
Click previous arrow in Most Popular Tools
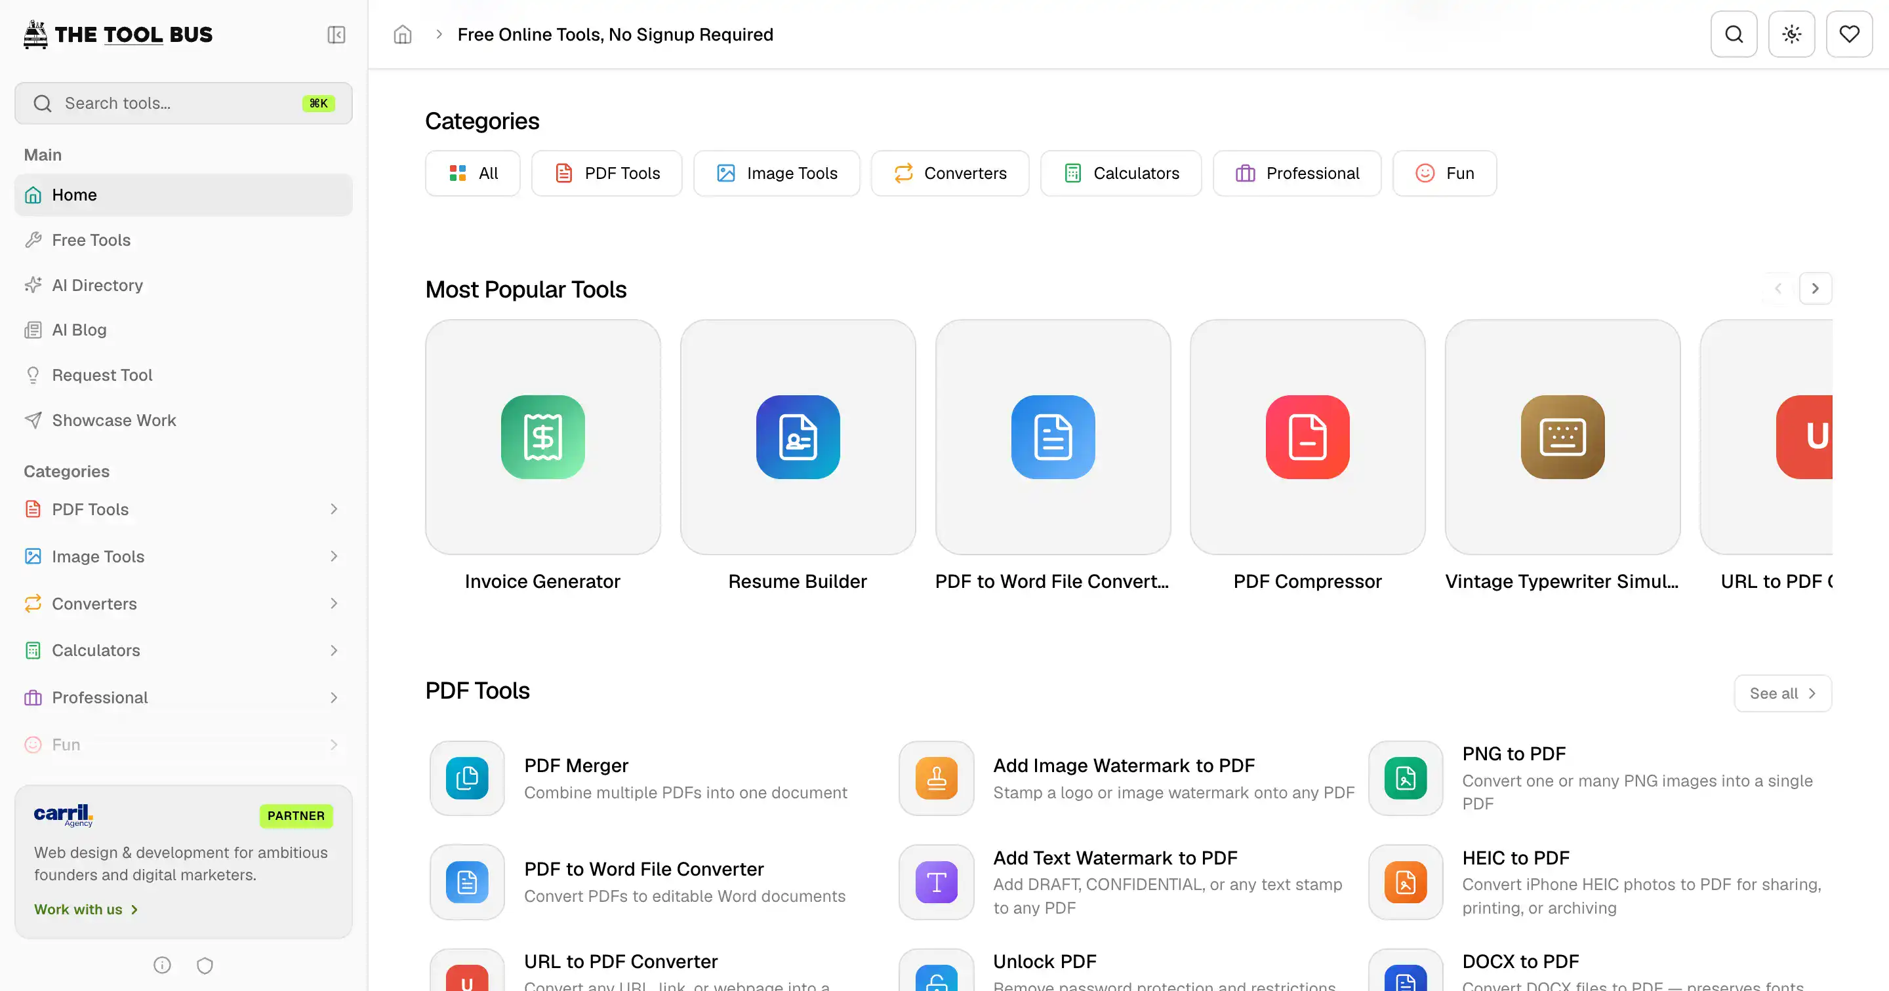click(x=1777, y=289)
